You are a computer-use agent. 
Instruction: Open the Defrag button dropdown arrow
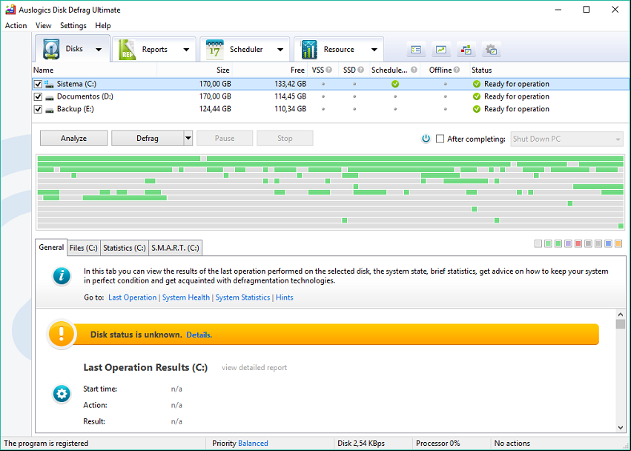click(188, 138)
